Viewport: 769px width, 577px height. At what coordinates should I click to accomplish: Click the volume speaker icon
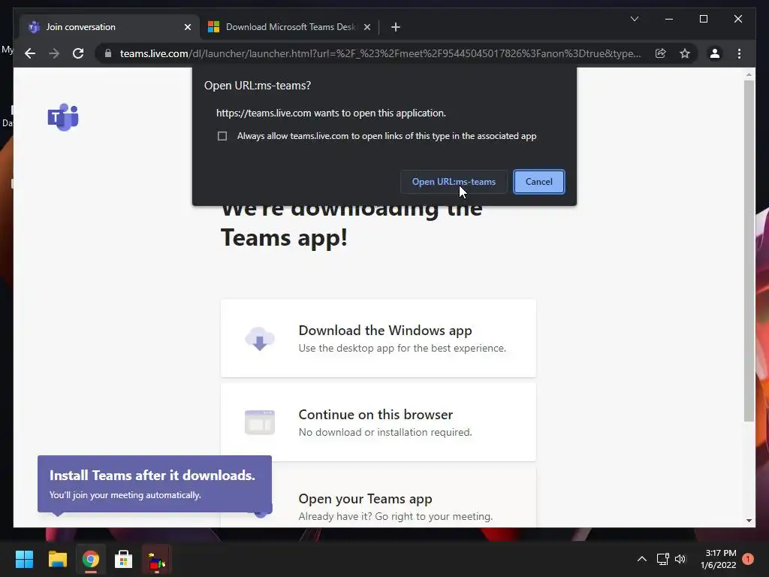click(x=680, y=559)
